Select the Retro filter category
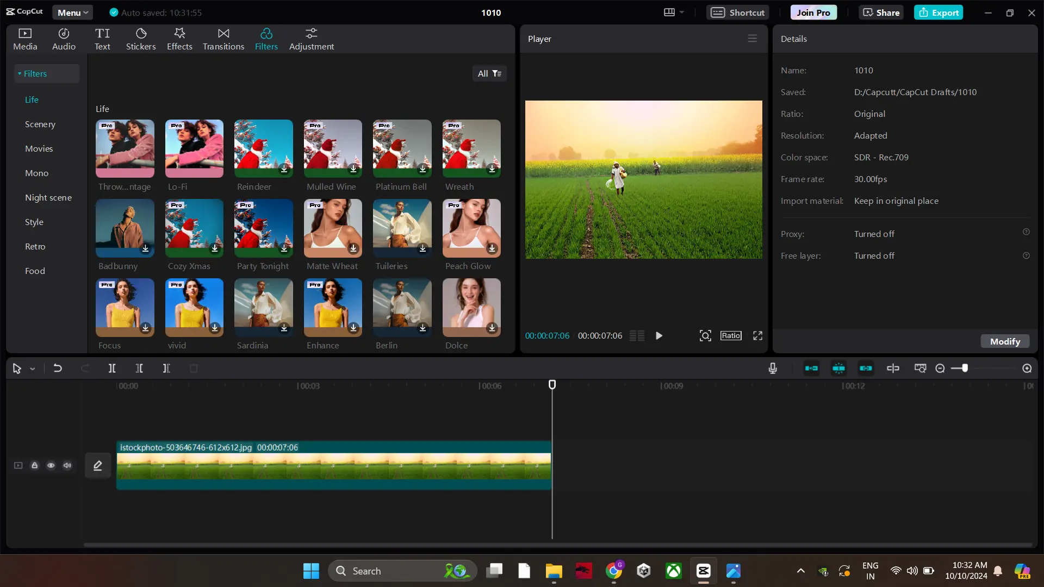This screenshot has width=1044, height=587. click(35, 246)
